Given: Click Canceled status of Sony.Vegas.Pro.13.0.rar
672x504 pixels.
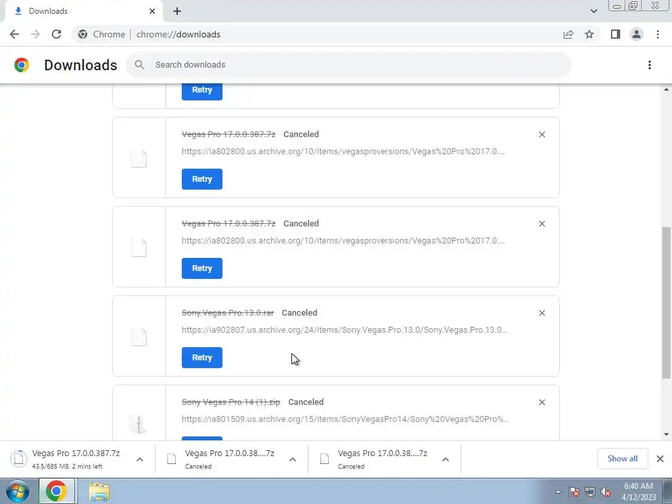Looking at the screenshot, I should point(299,313).
